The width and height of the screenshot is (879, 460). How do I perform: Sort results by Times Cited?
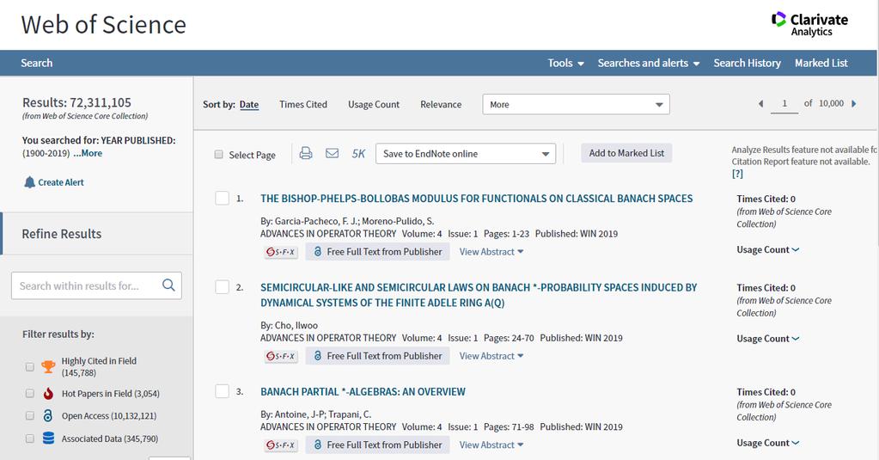point(302,104)
